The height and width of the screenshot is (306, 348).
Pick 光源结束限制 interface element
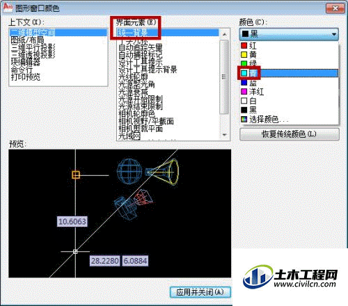140,106
